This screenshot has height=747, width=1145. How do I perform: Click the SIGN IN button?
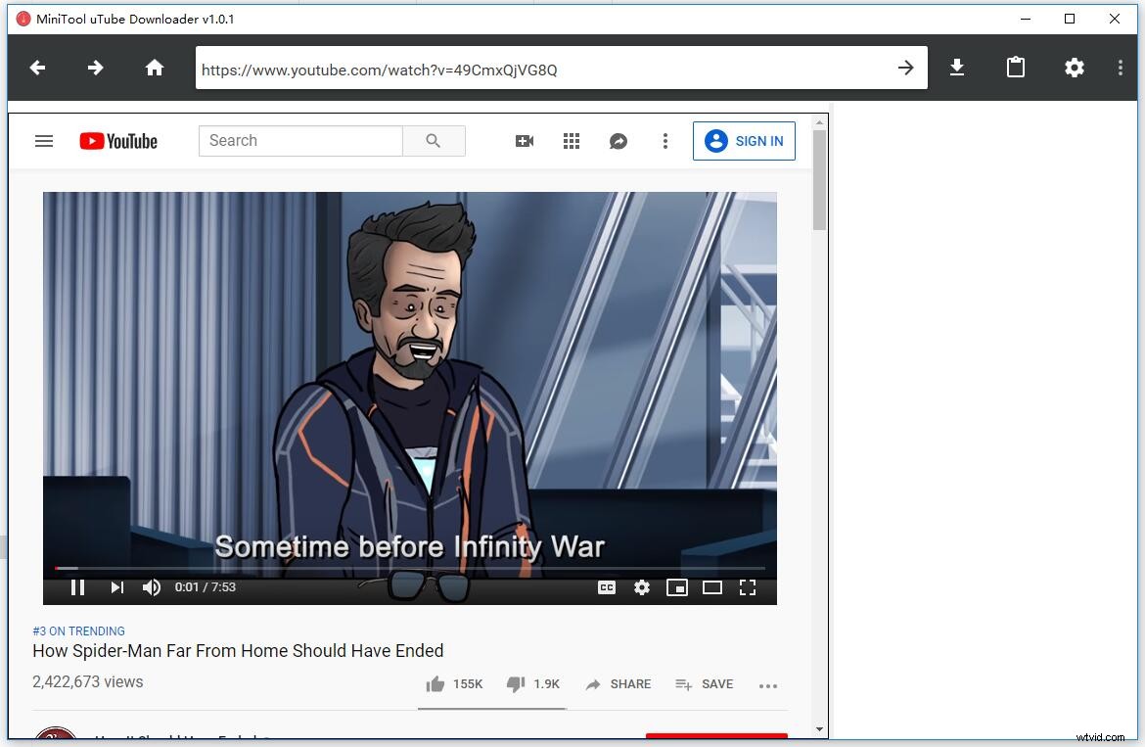(744, 141)
